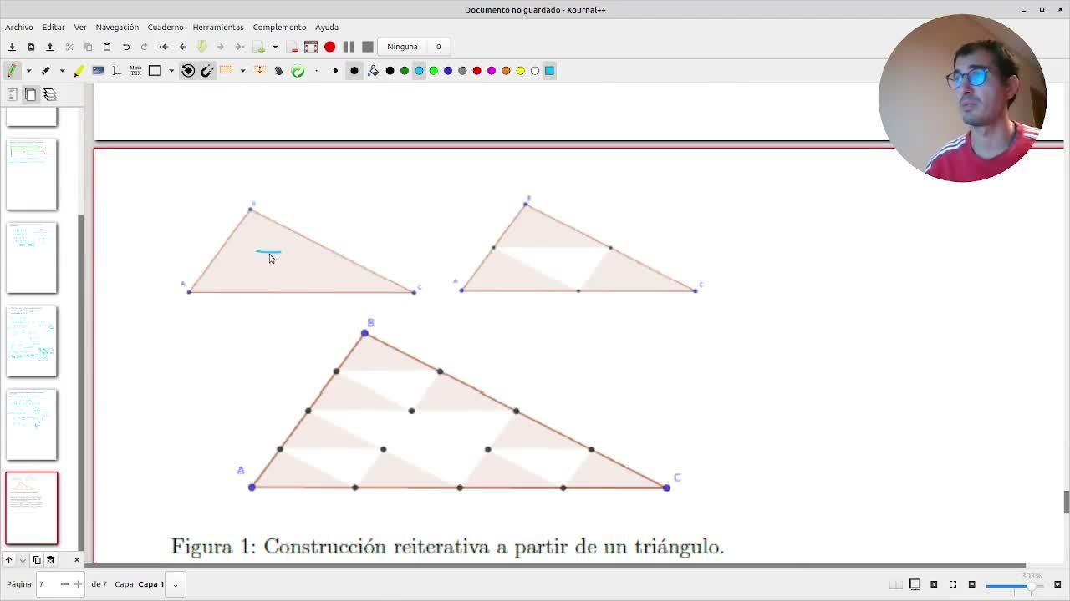This screenshot has width=1070, height=601.
Task: Open the Herramientas menu
Action: tap(218, 27)
